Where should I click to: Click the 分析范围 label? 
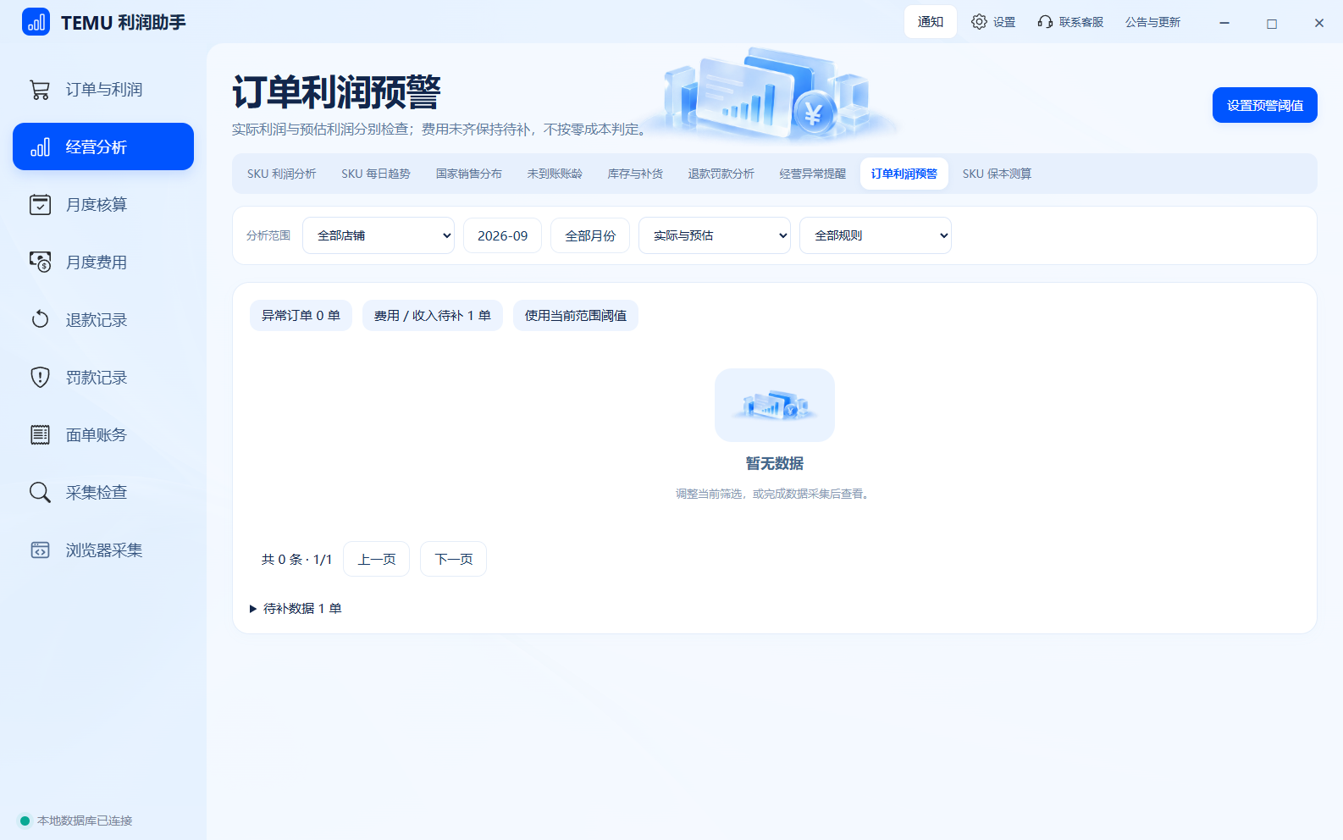(268, 235)
